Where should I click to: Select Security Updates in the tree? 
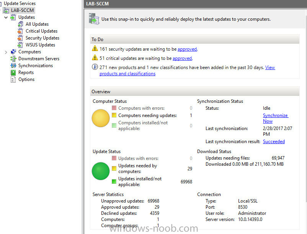pyautogui.click(x=42, y=38)
